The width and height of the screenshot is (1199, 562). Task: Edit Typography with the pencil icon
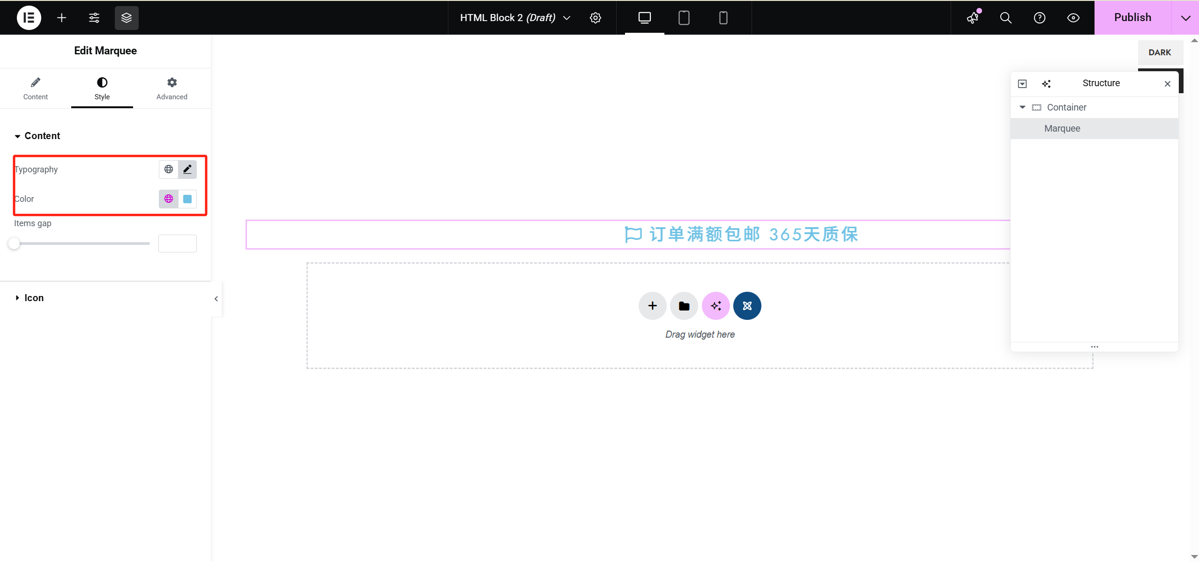(x=187, y=169)
